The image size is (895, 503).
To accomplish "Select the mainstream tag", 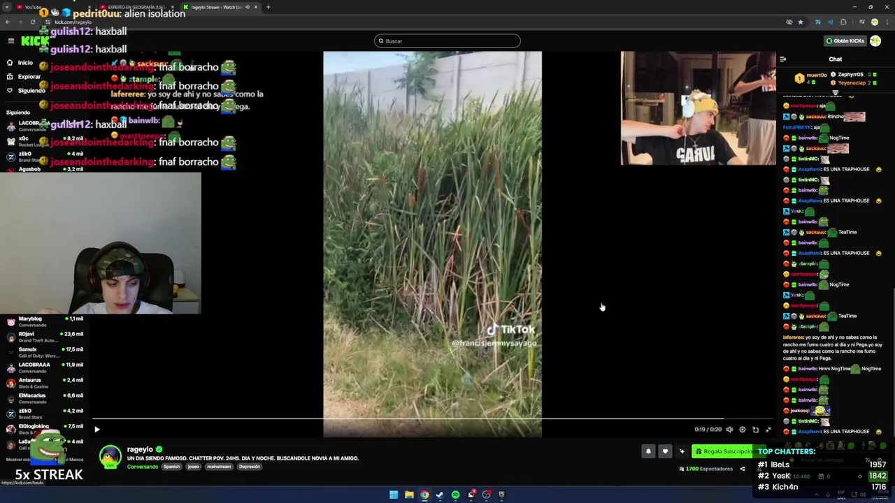I will pos(219,467).
